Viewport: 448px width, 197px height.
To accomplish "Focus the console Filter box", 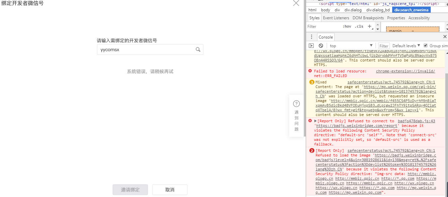I will pos(384,46).
